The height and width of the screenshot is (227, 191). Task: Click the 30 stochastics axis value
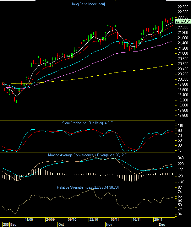coord(180,145)
